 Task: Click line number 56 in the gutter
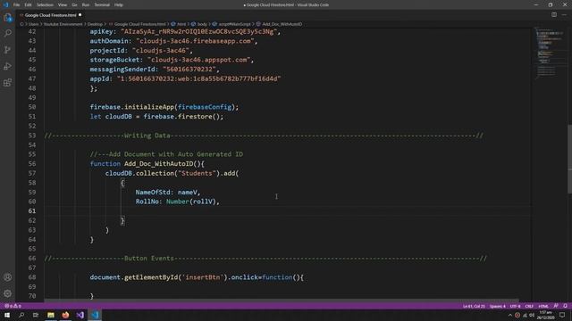pos(32,164)
